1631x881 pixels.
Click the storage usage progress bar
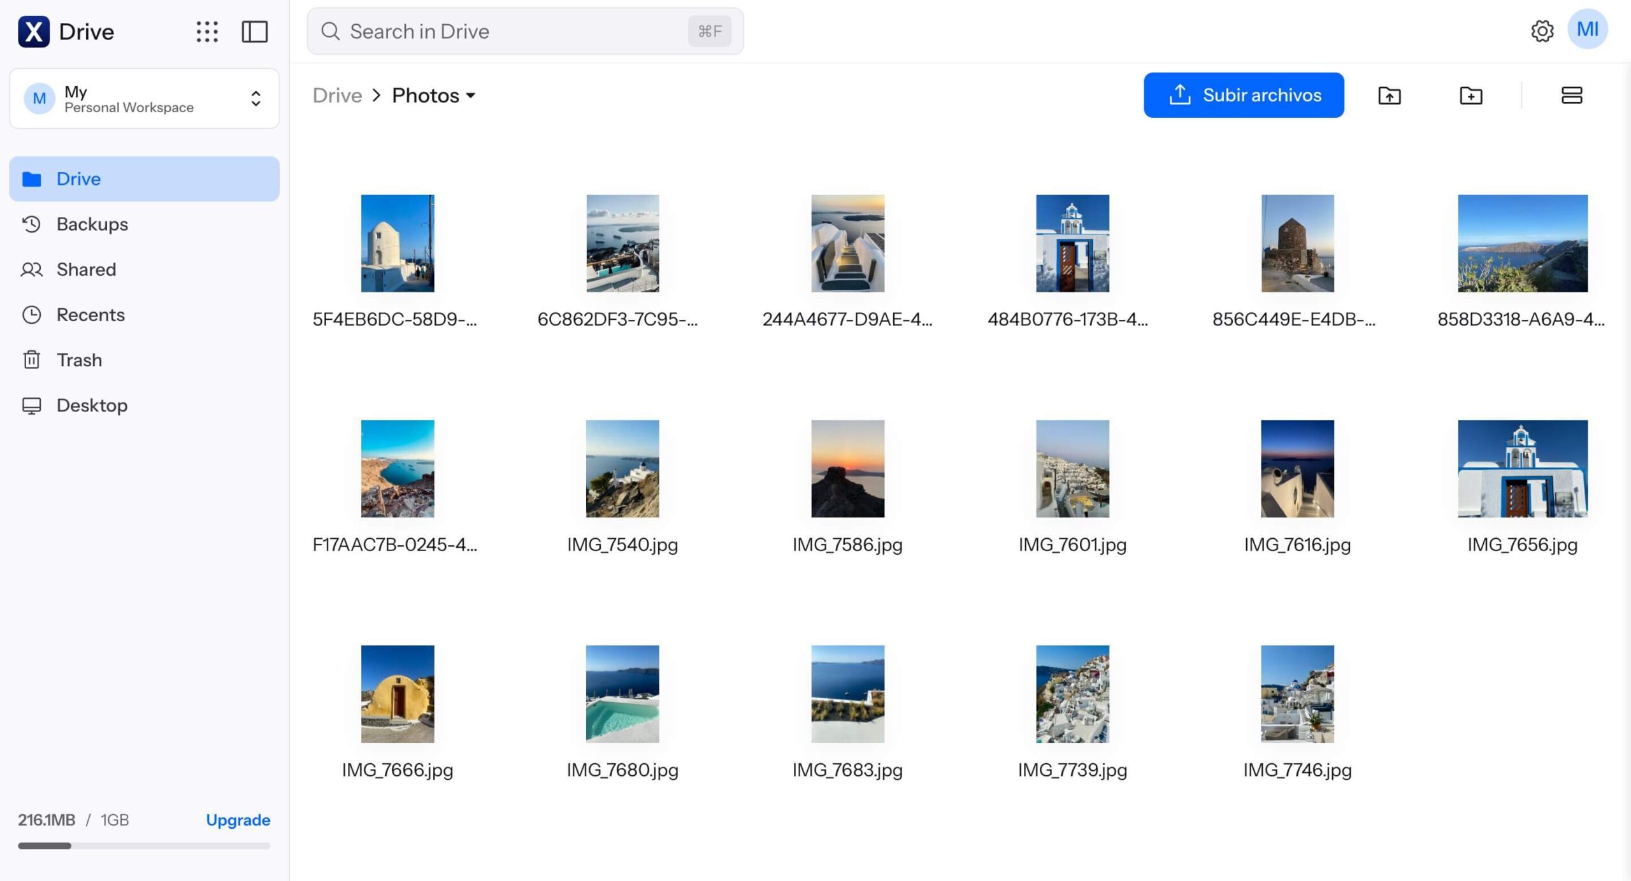pyautogui.click(x=144, y=846)
